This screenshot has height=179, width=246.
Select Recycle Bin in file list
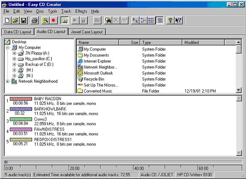[94, 79]
